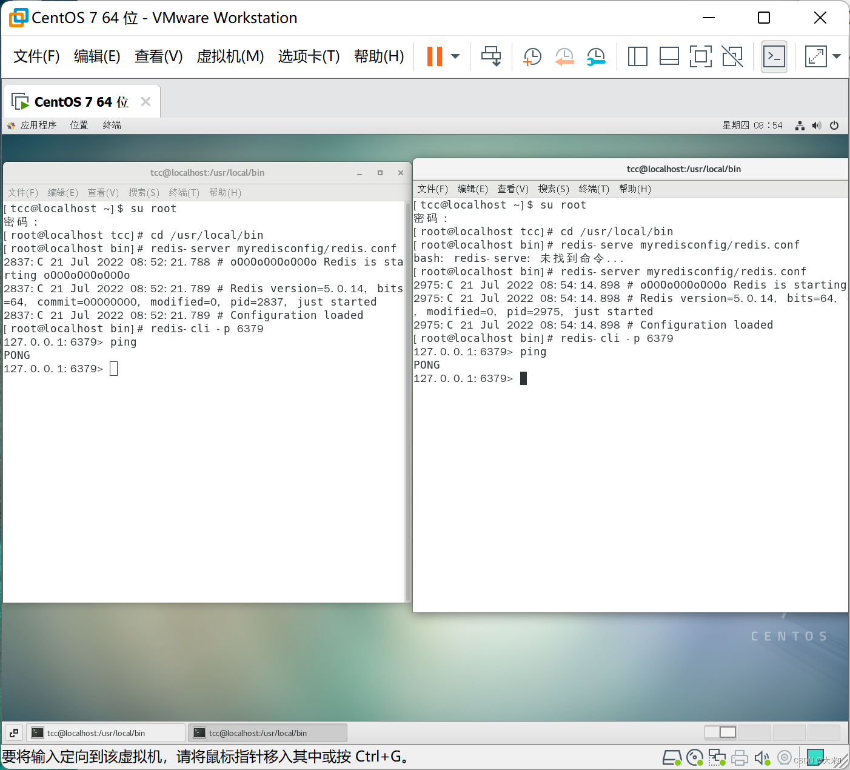The width and height of the screenshot is (850, 770).
Task: Open the GNOME 终端 app menu
Action: tap(112, 126)
